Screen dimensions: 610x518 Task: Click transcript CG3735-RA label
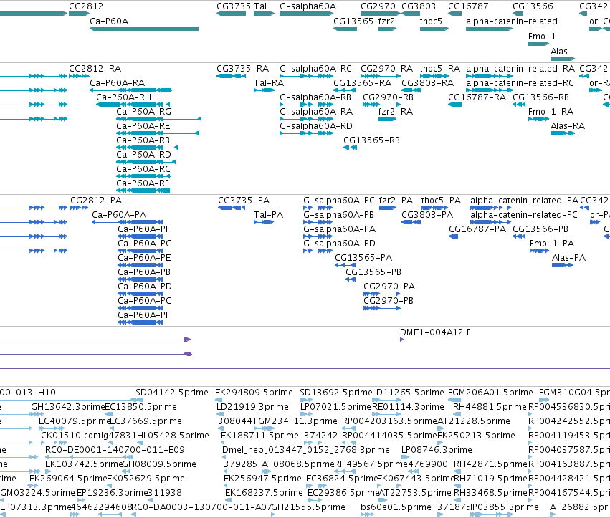[243, 69]
